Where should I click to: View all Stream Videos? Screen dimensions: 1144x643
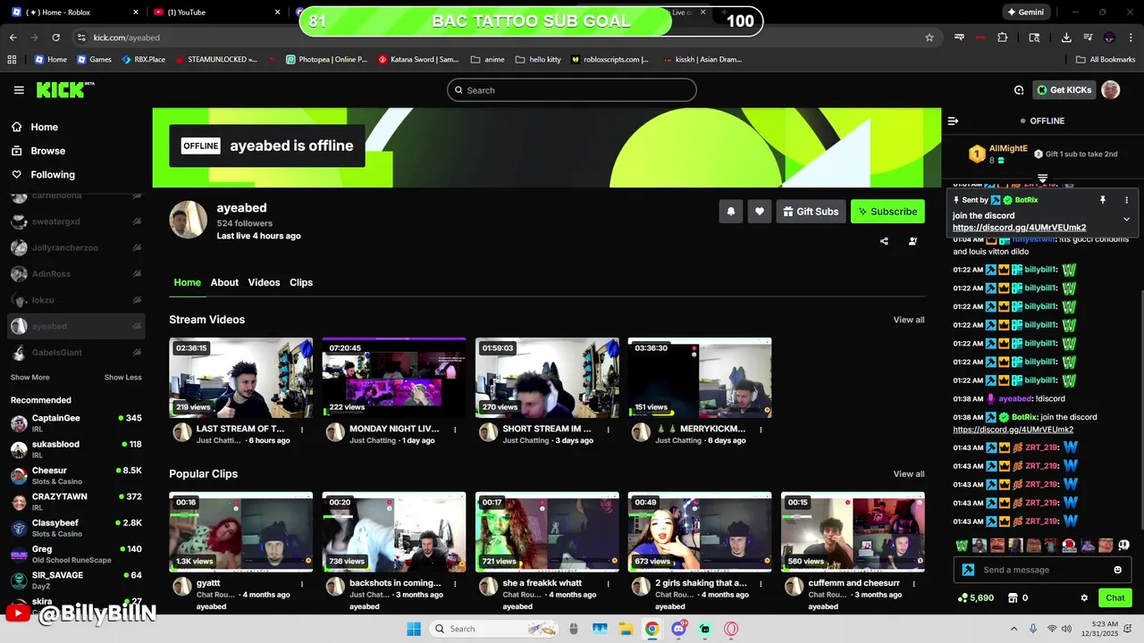[909, 320]
